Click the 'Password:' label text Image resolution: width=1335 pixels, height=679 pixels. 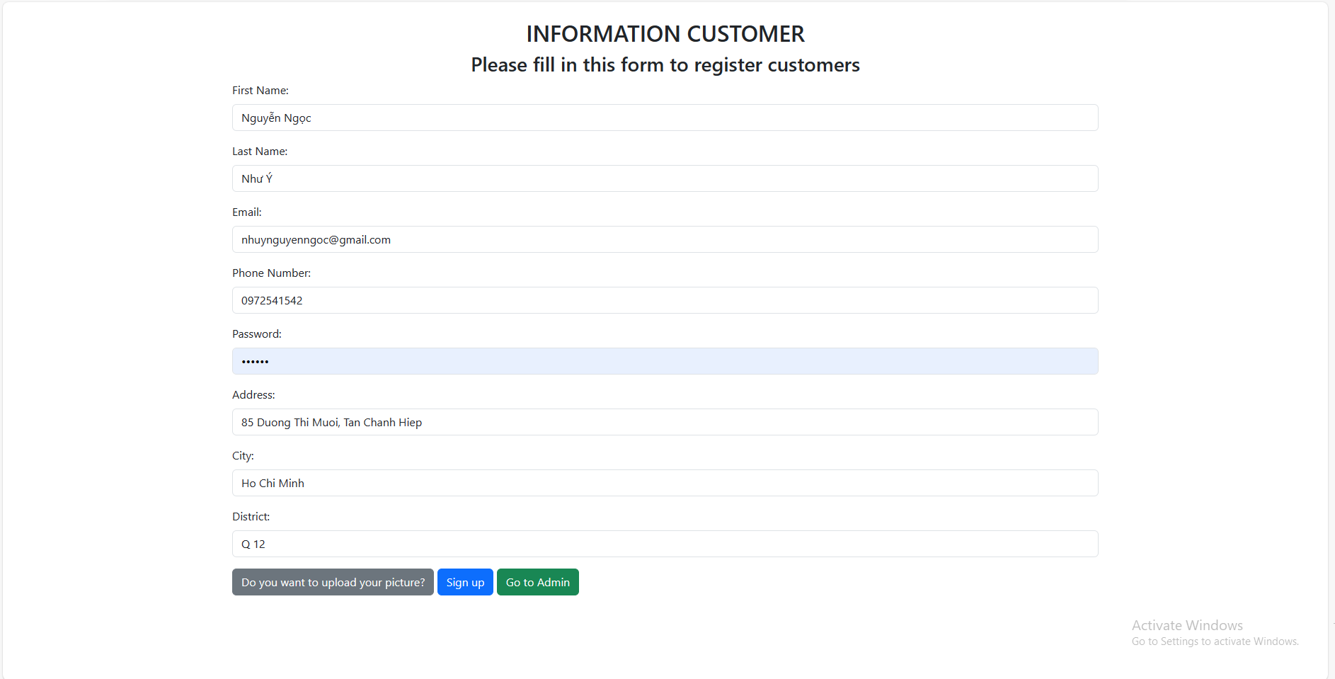coord(256,334)
